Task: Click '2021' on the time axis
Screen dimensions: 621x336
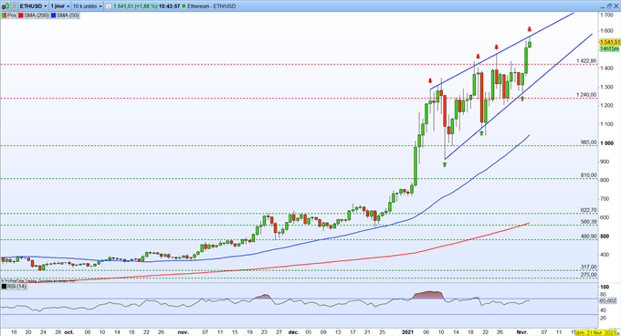Action: point(407,332)
